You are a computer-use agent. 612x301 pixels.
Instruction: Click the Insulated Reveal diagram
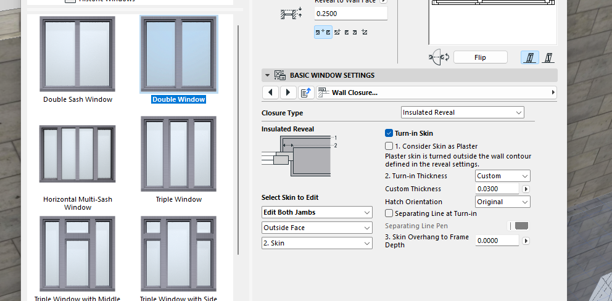[x=299, y=156]
